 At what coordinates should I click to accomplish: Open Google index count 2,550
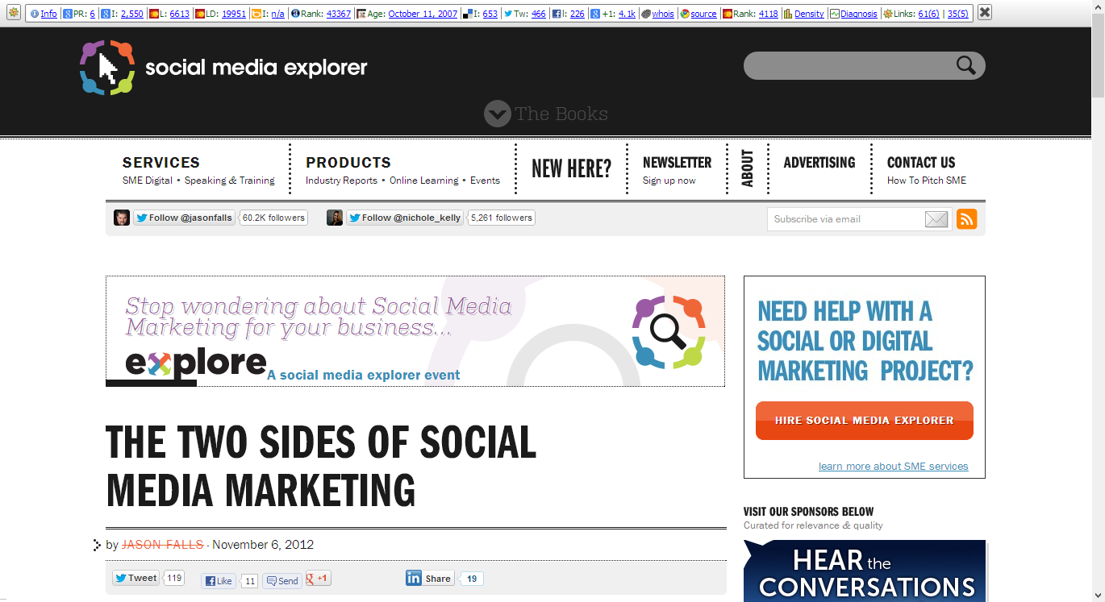(132, 14)
